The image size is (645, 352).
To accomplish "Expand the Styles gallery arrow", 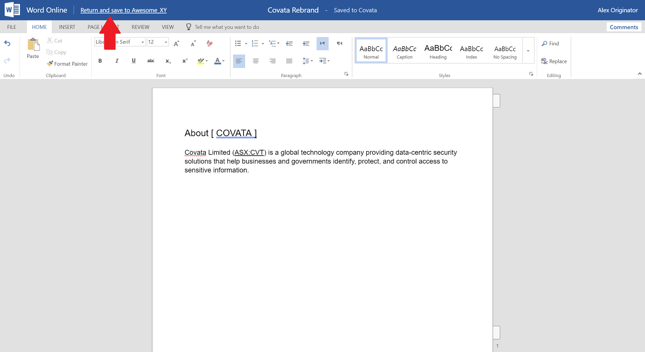I will pyautogui.click(x=528, y=51).
